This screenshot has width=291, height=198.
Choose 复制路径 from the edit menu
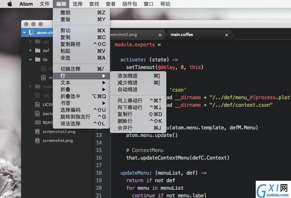81,44
